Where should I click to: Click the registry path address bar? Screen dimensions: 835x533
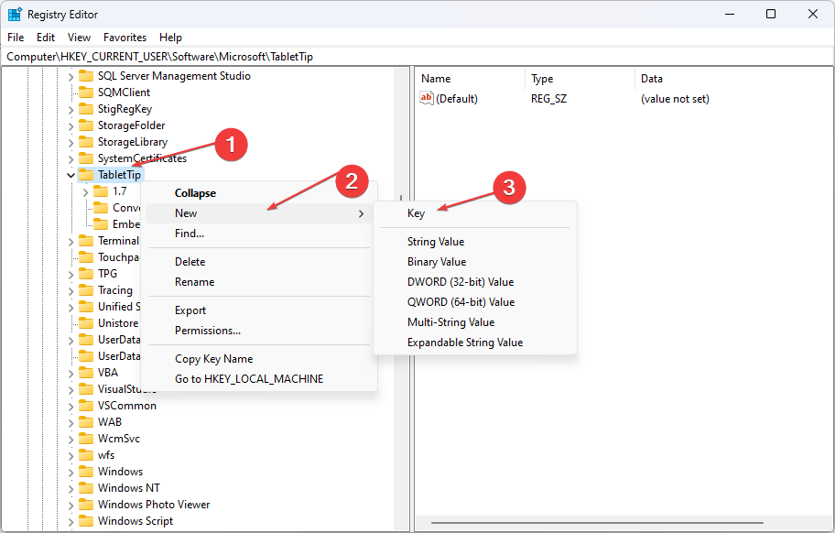417,57
